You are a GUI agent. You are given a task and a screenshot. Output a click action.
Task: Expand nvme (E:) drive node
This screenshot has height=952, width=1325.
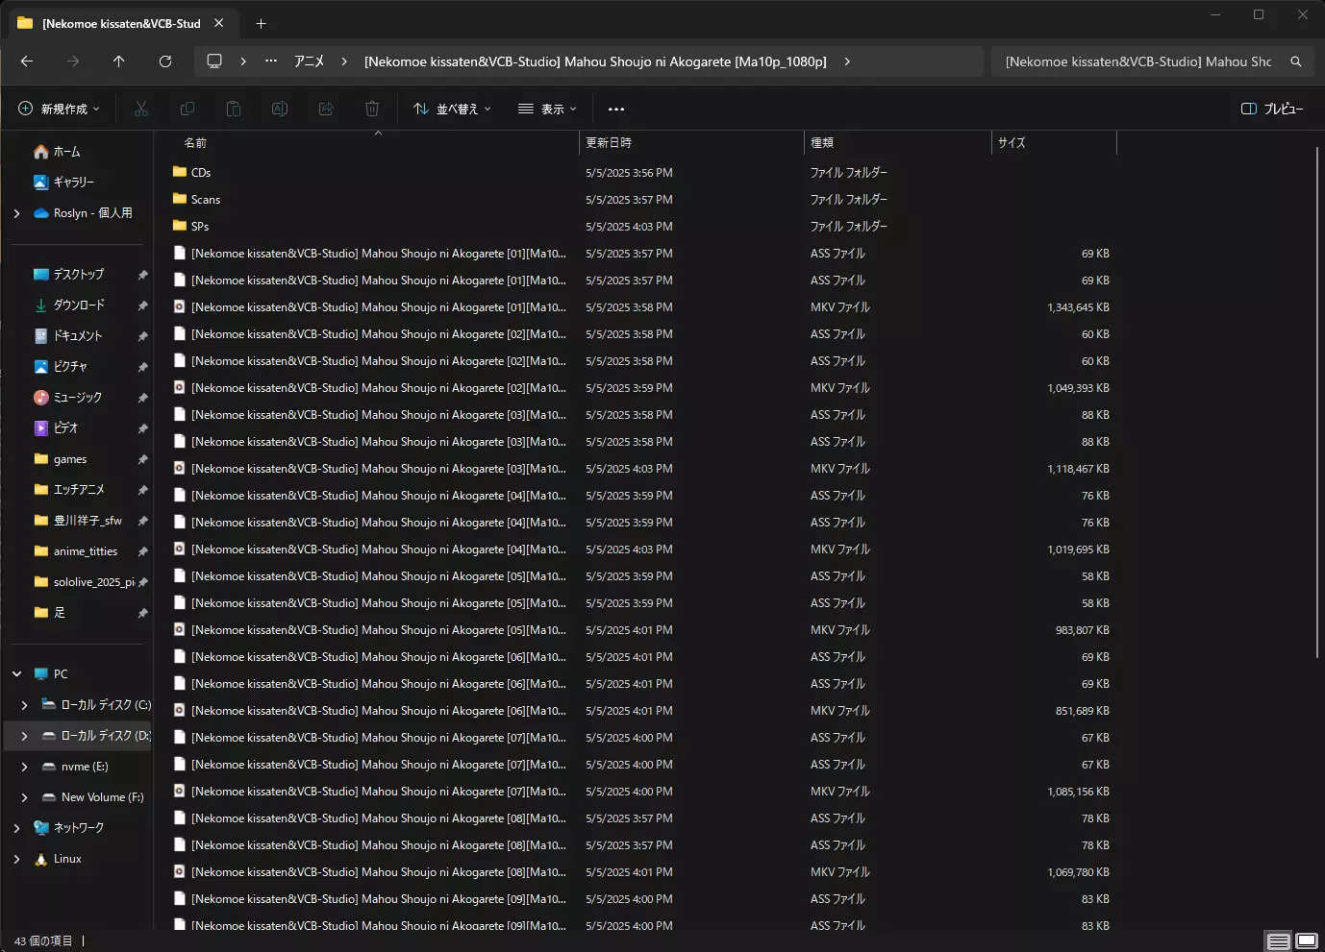[25, 767]
